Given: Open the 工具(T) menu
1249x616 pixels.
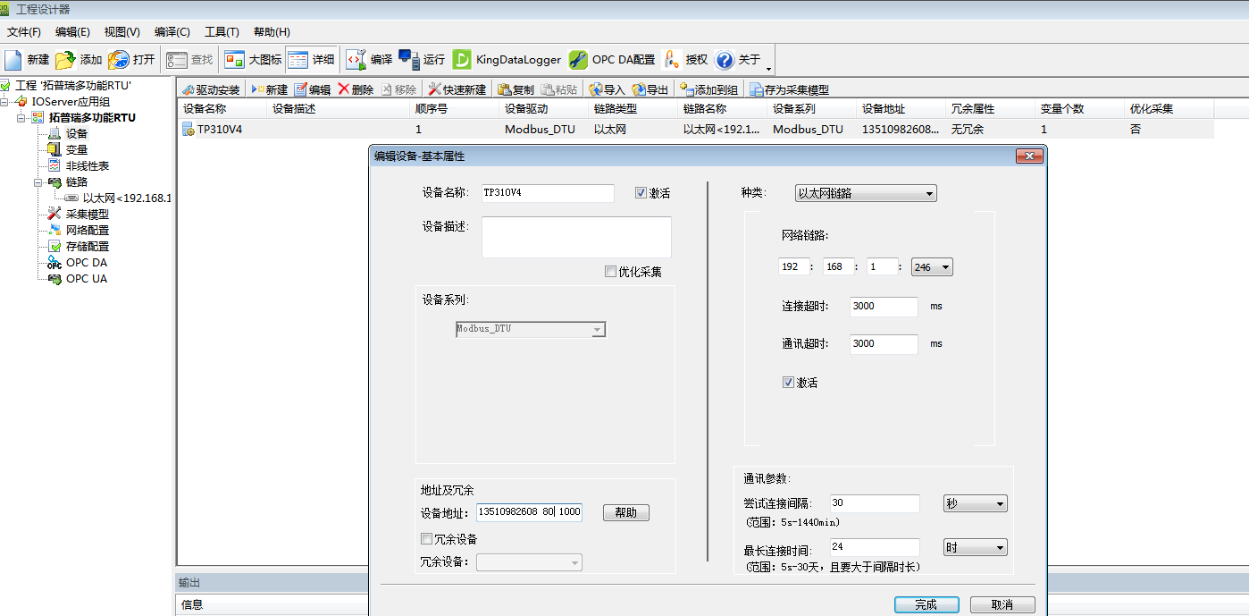Looking at the screenshot, I should point(222,32).
